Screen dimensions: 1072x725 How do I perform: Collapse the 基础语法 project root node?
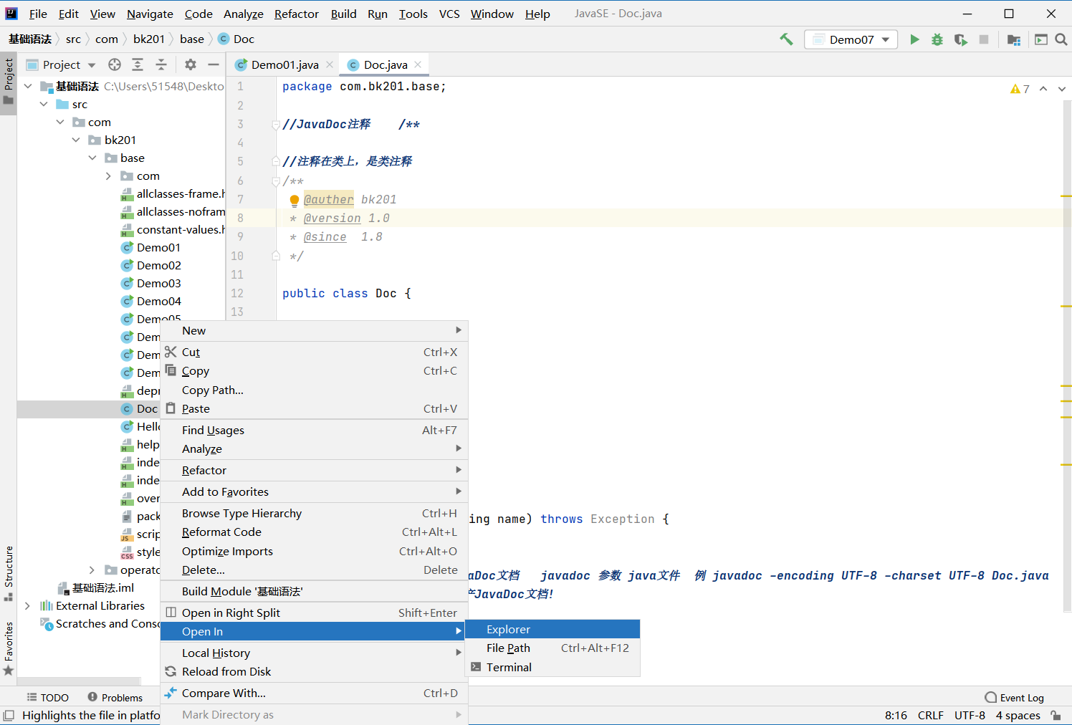(x=28, y=86)
